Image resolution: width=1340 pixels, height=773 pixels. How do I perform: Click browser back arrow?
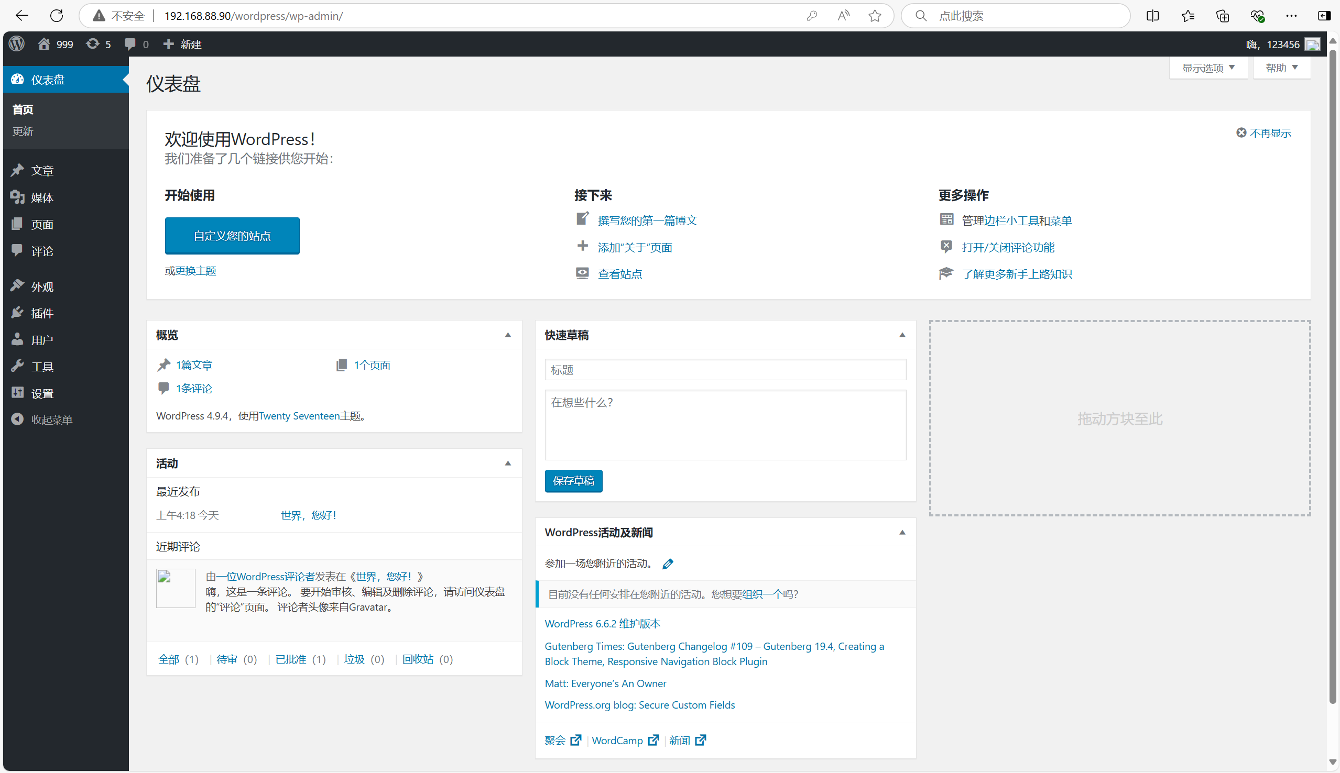[x=22, y=16]
